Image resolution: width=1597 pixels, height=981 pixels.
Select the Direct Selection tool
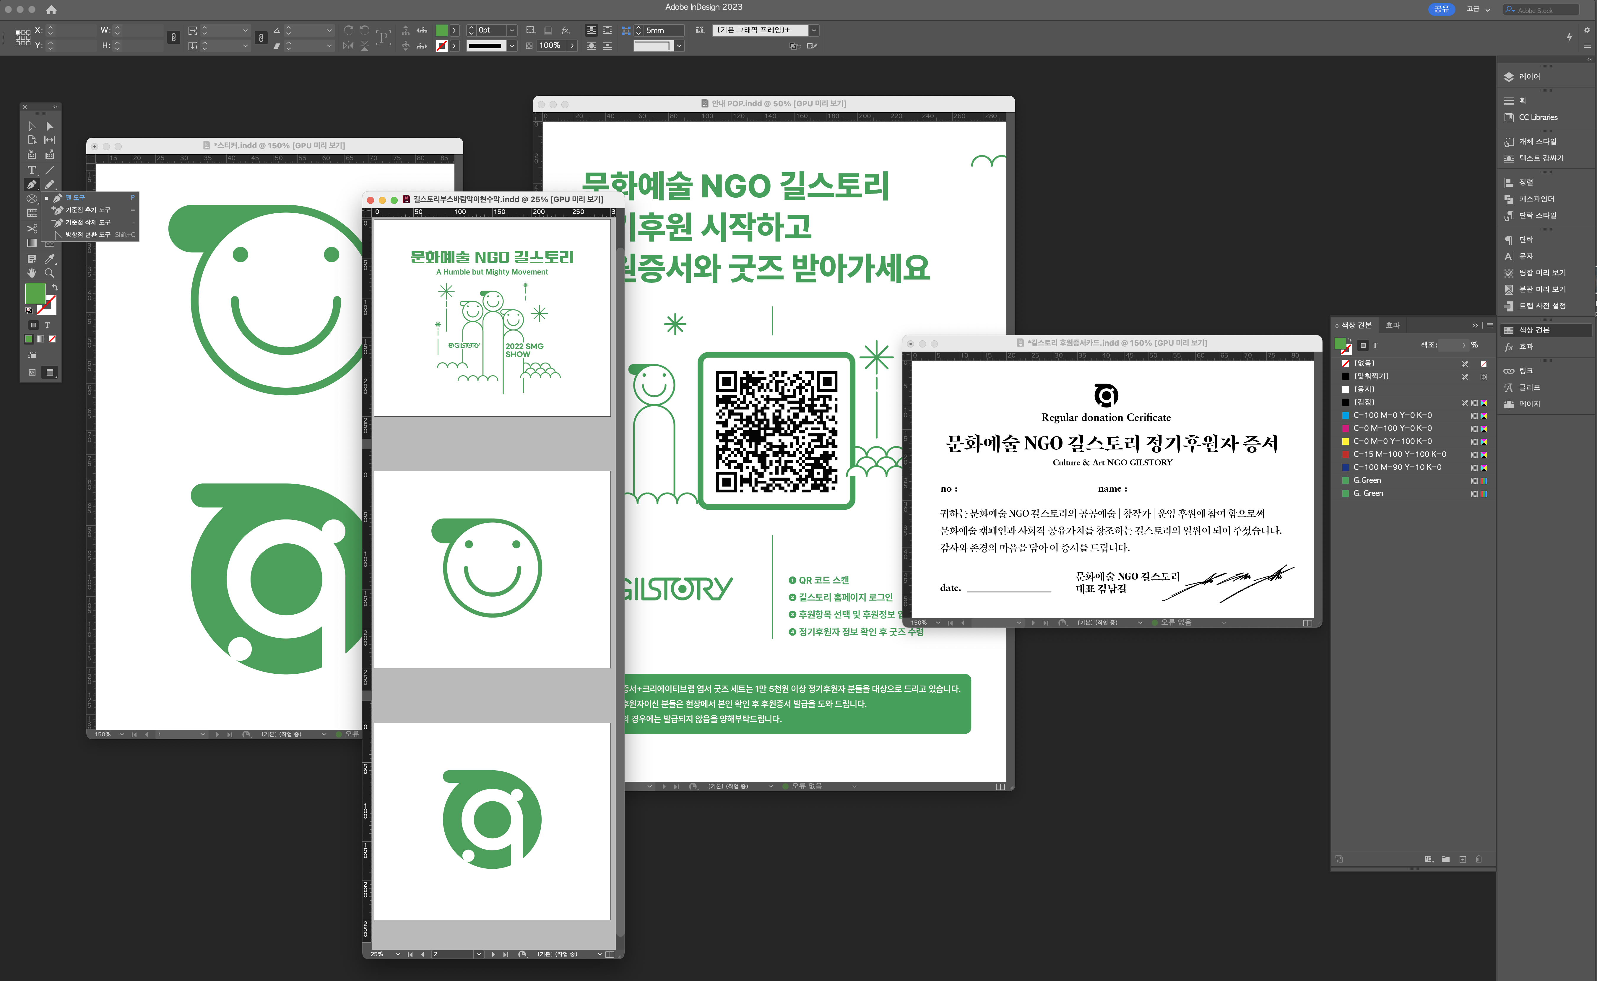(x=50, y=126)
